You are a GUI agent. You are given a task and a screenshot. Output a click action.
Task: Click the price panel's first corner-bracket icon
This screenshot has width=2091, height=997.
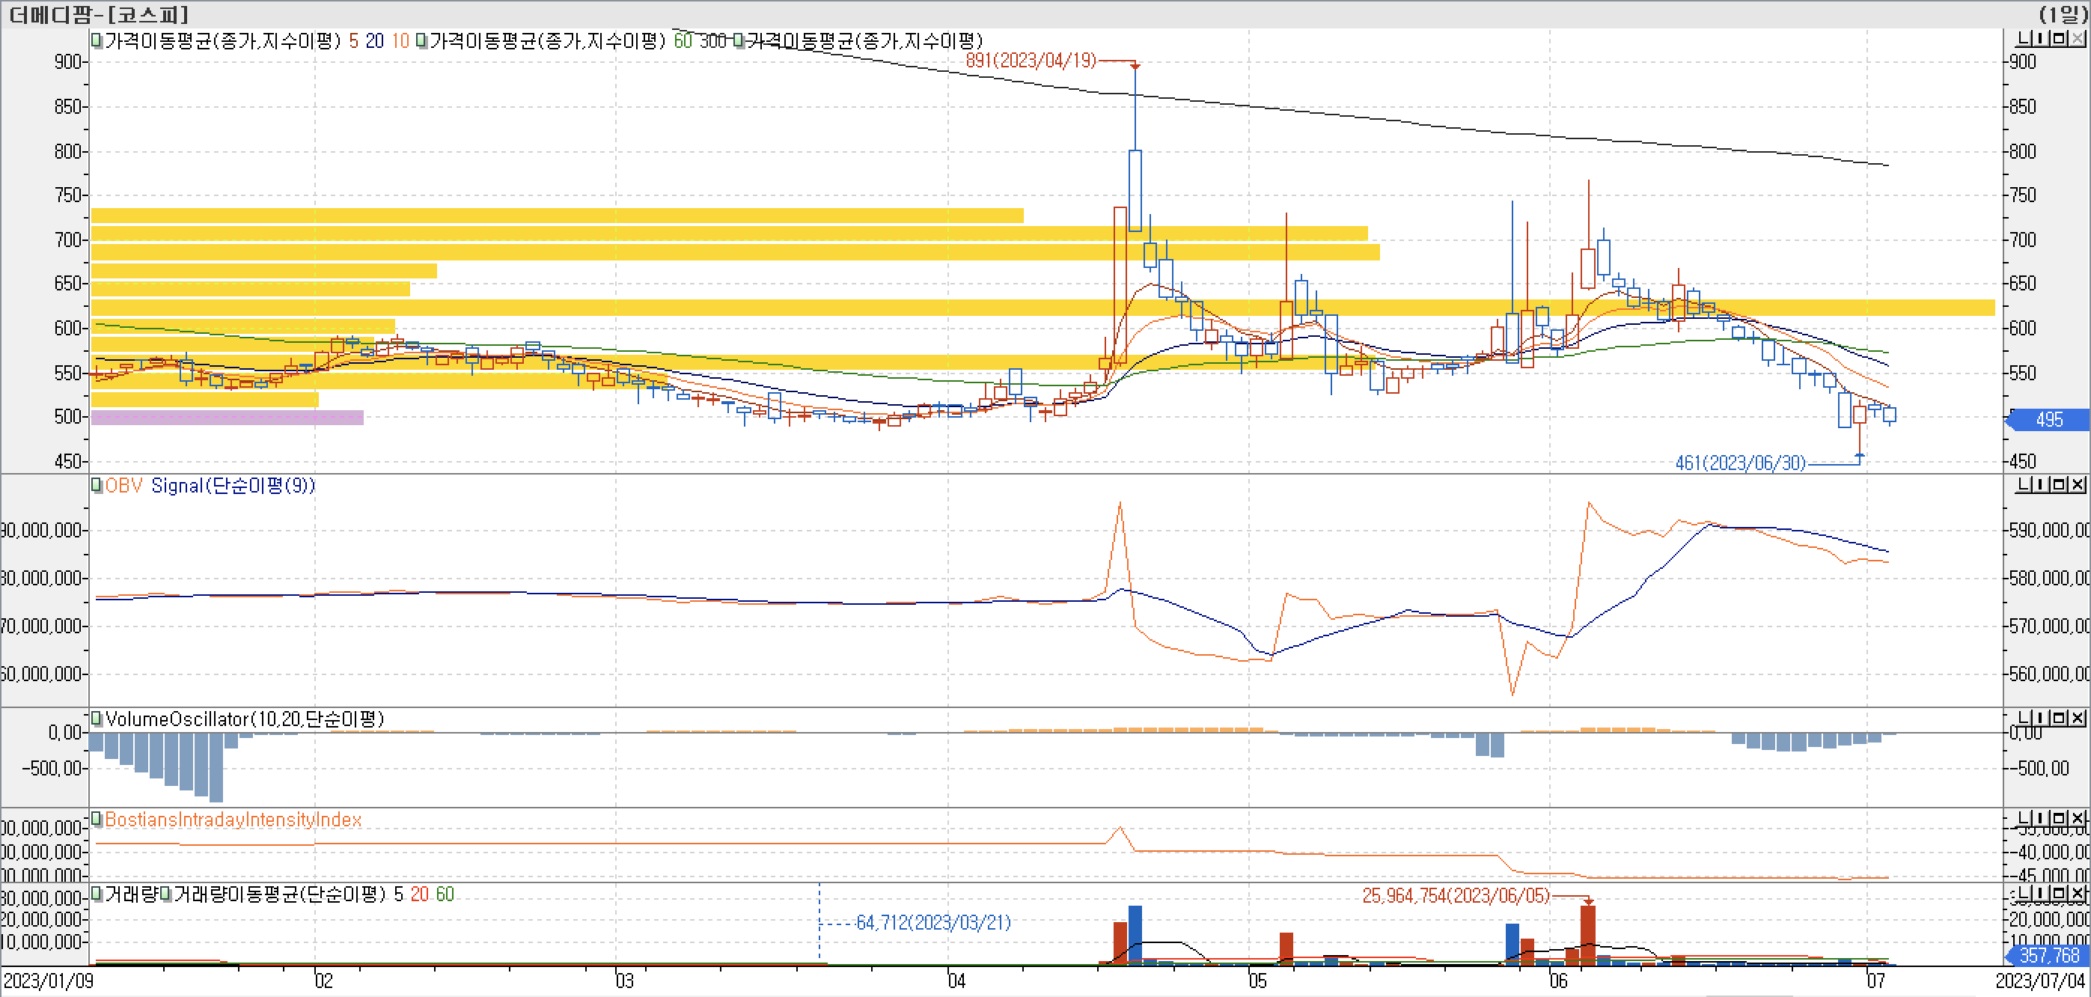click(2022, 39)
